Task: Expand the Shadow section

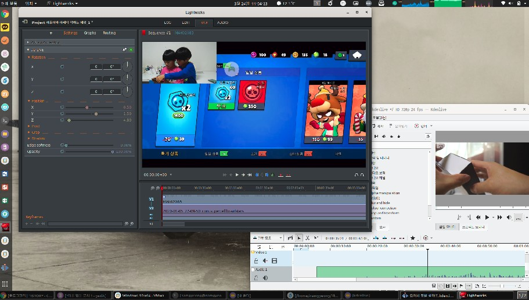Action: (x=29, y=138)
